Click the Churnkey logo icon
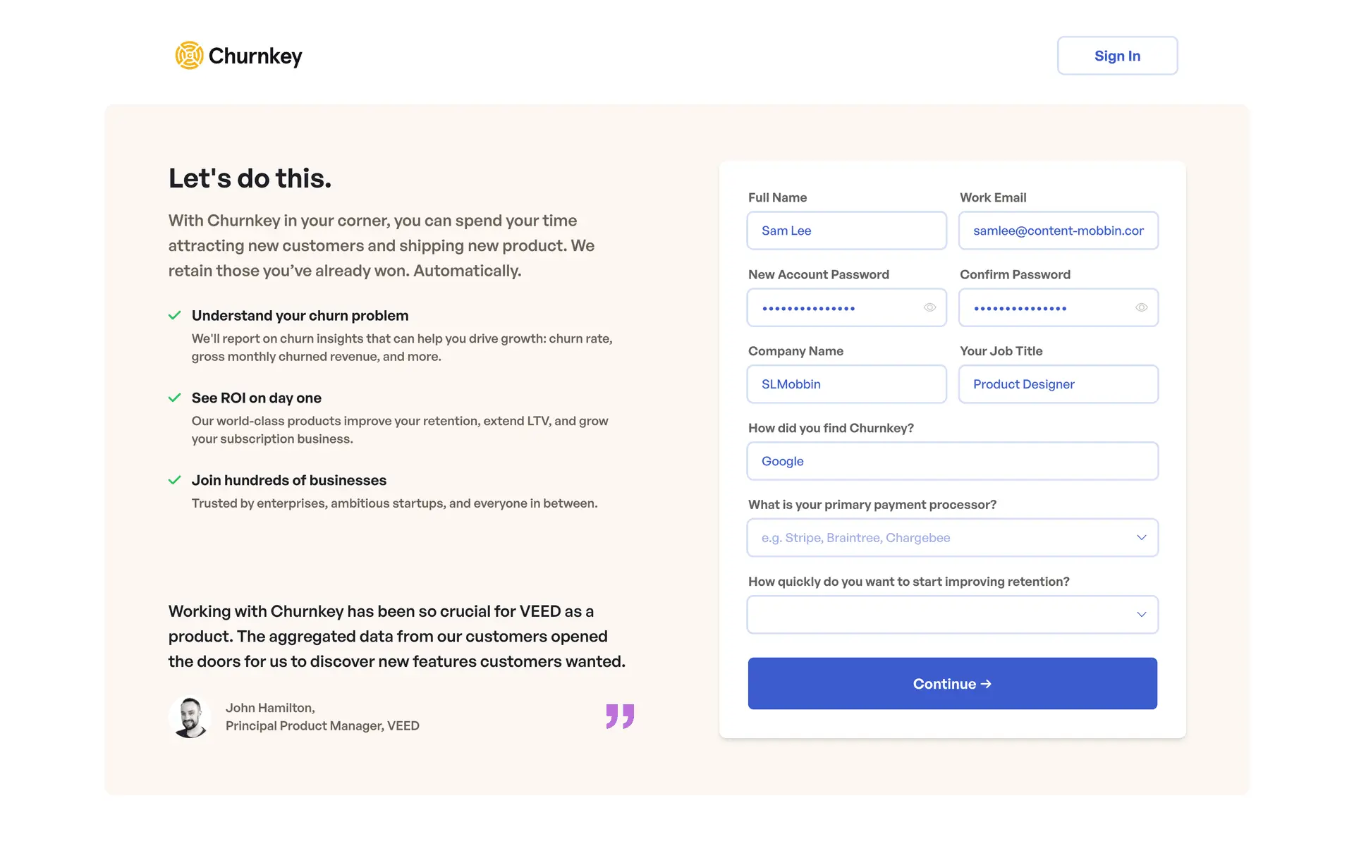Viewport: 1354px width, 846px height. coord(189,56)
